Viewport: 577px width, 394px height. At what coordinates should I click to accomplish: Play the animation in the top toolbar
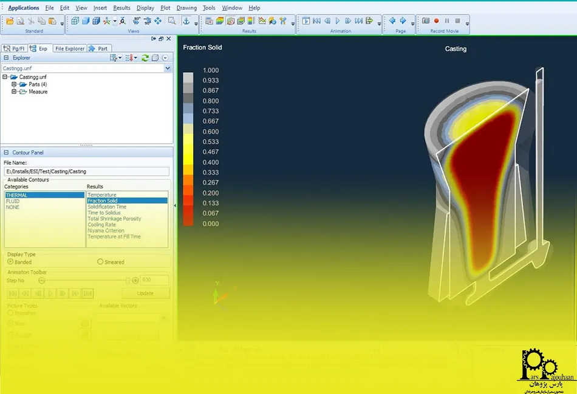point(338,21)
